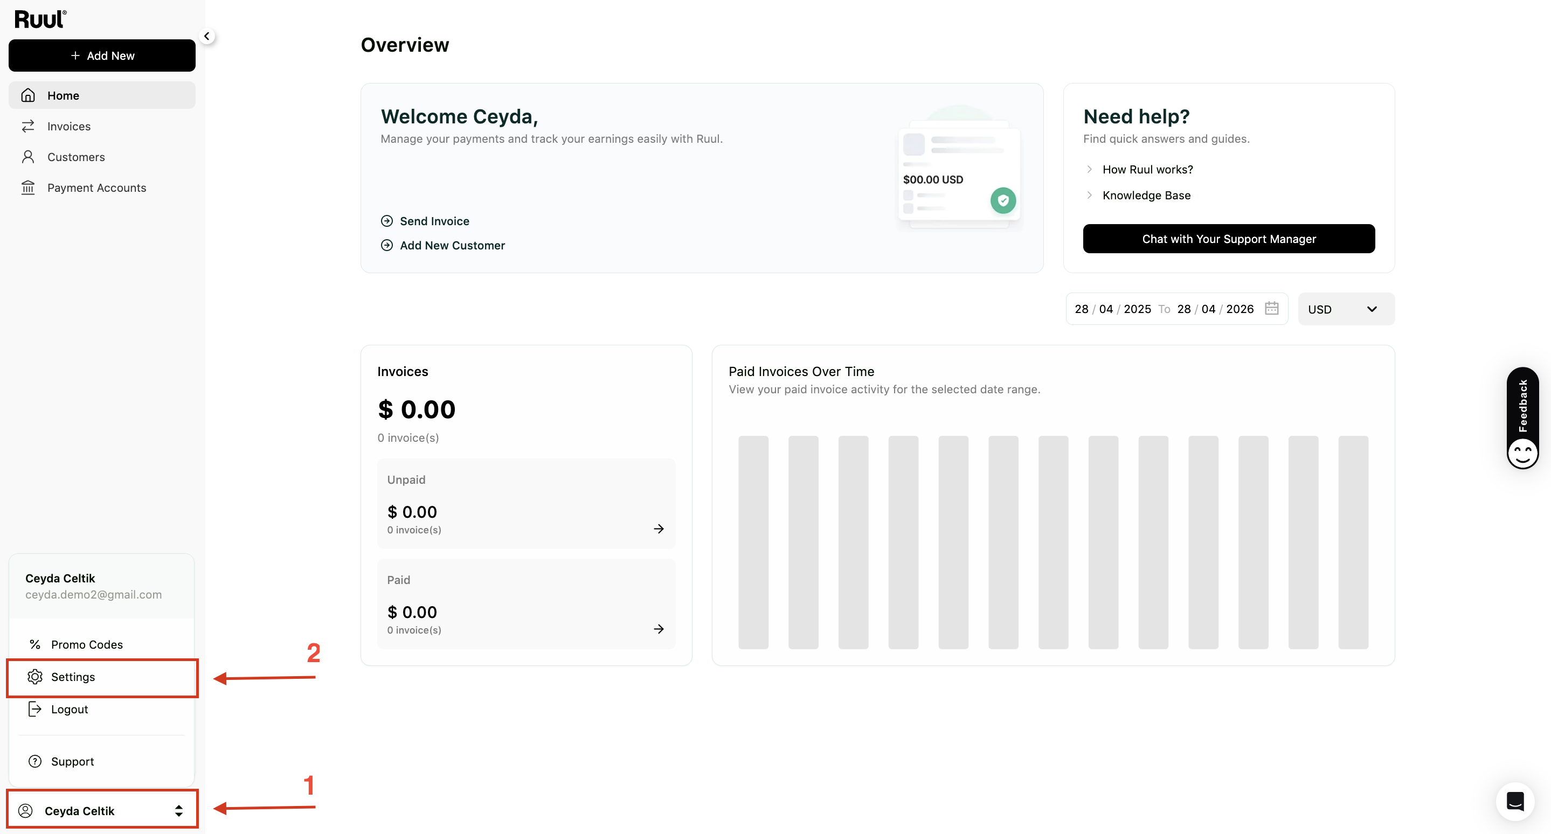Toggle the Ceyda Celtik account switcher
Viewport: 1551px width, 834px height.
click(102, 810)
